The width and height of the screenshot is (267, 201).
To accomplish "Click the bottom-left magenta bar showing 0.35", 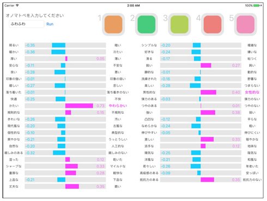I will click(x=72, y=186).
